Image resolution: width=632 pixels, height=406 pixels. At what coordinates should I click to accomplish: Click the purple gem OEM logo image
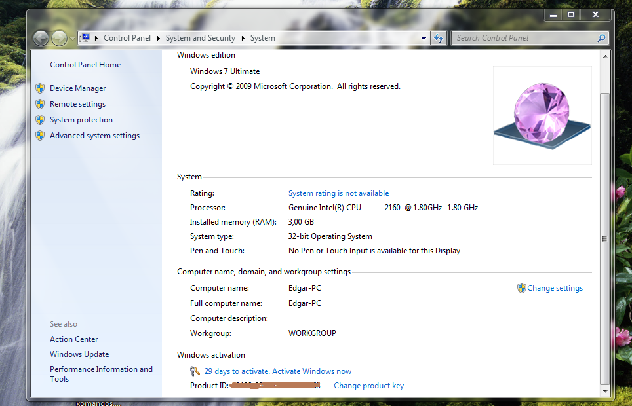(542, 115)
